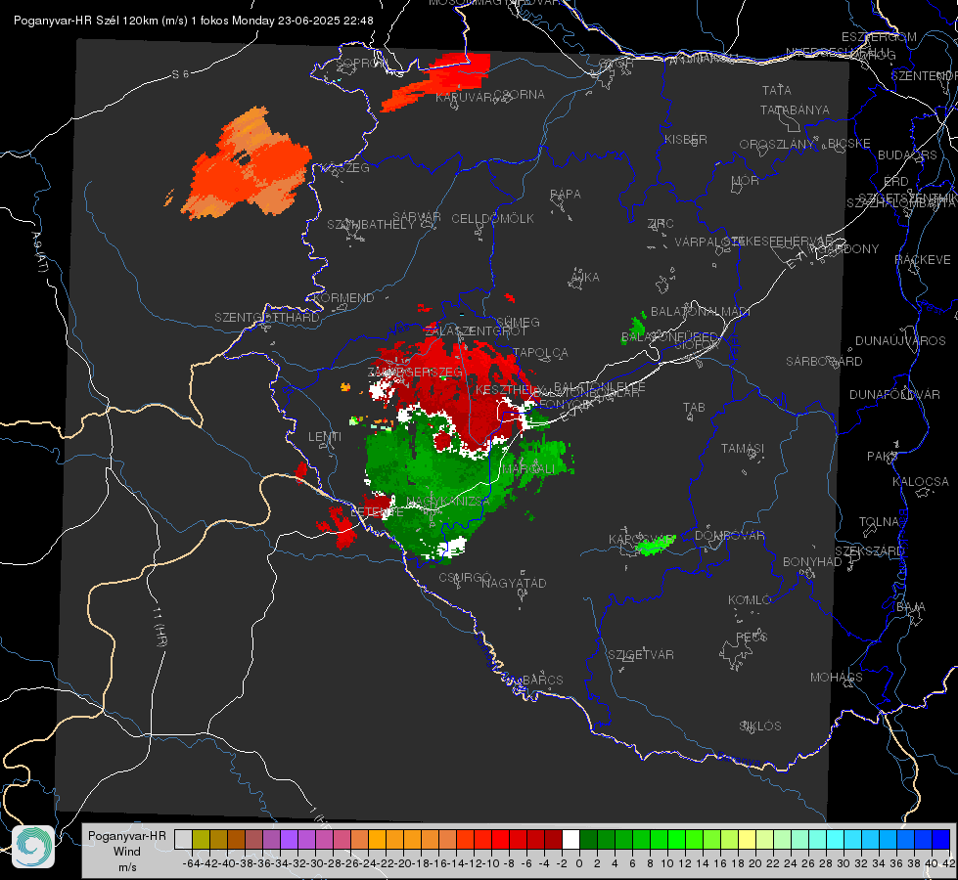Click the A 9 (AT) road label
The height and width of the screenshot is (880, 958).
pos(38,252)
